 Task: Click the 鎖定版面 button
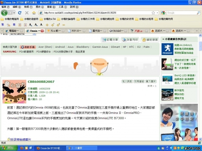pos(150,40)
